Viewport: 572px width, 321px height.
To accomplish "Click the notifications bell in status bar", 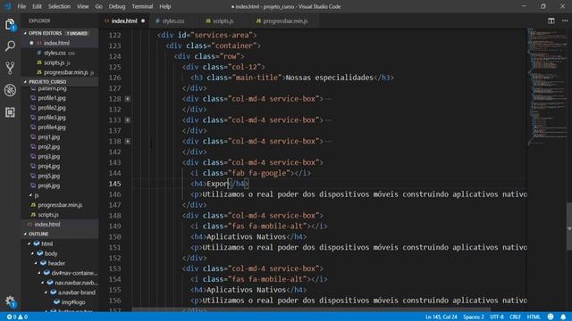I will tap(563, 317).
